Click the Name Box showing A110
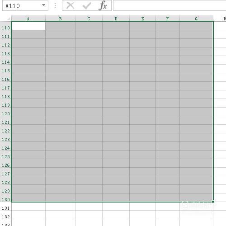Viewport: 226px width, 226px height. point(25,5)
